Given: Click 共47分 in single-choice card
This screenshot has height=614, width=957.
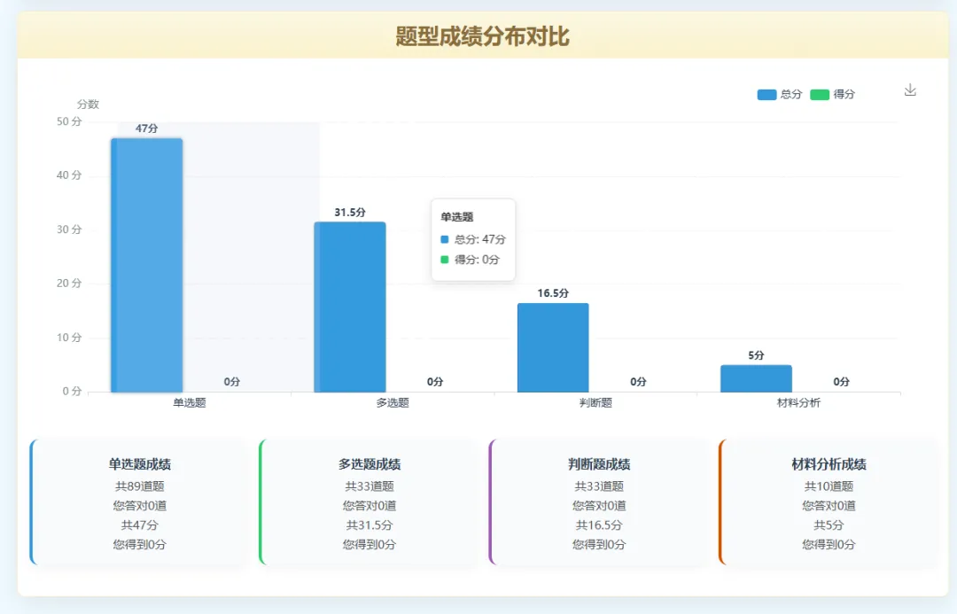Looking at the screenshot, I should pyautogui.click(x=140, y=525).
